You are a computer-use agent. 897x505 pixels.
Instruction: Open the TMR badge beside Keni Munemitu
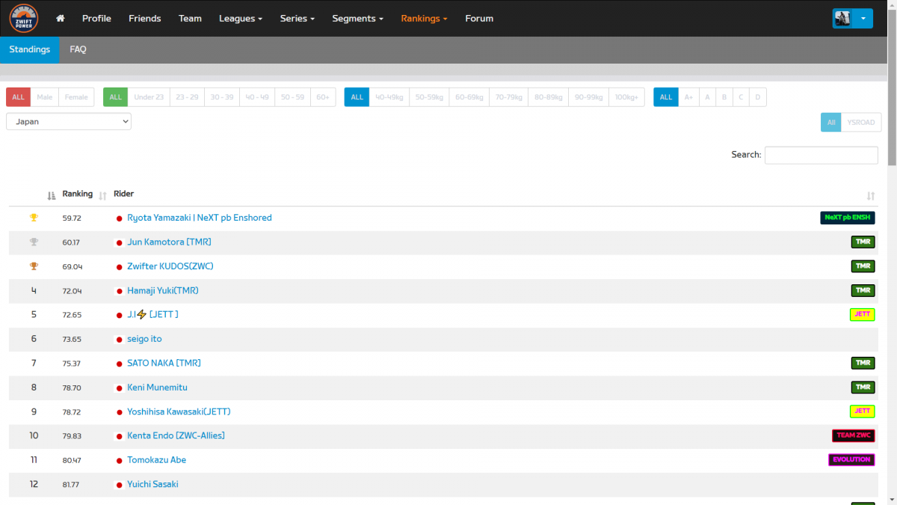(863, 388)
